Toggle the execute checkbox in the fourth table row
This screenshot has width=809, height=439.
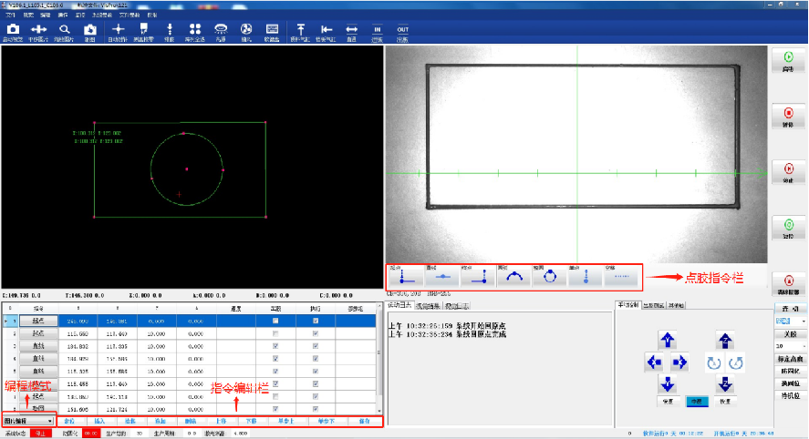tap(316, 359)
